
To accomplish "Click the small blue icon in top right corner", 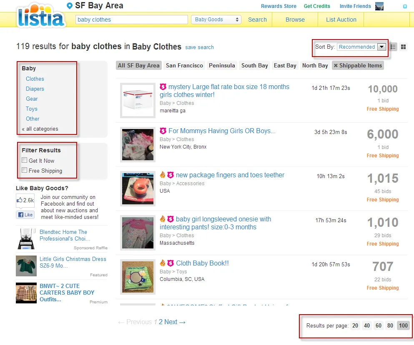I will [x=405, y=6].
